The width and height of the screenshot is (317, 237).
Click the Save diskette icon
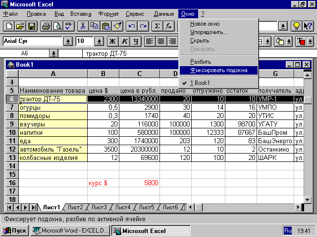click(x=32, y=26)
